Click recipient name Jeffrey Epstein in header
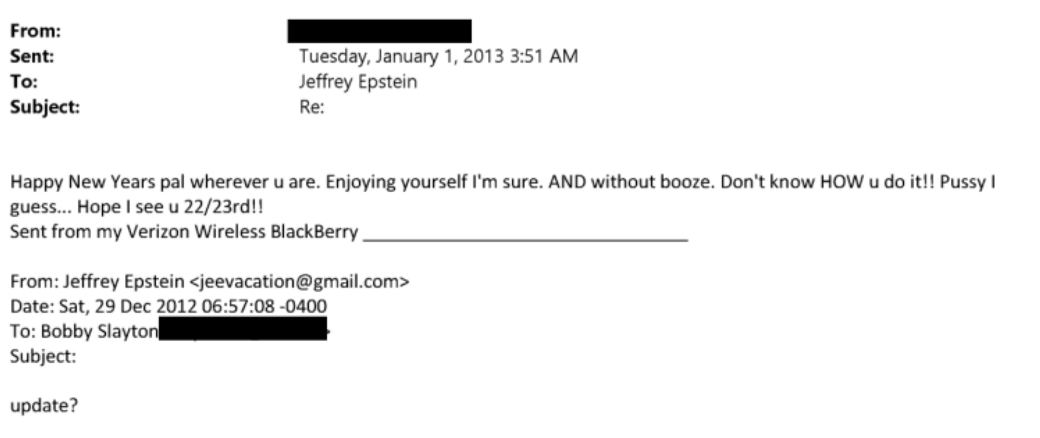Screen dimensions: 1040x438 coord(358,82)
